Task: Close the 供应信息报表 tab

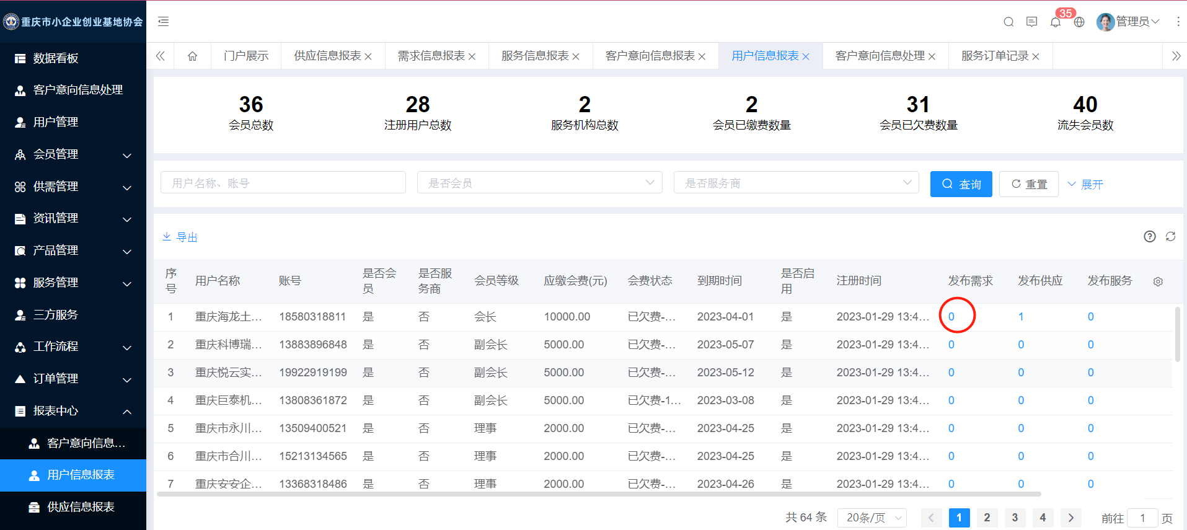Action: pos(368,56)
